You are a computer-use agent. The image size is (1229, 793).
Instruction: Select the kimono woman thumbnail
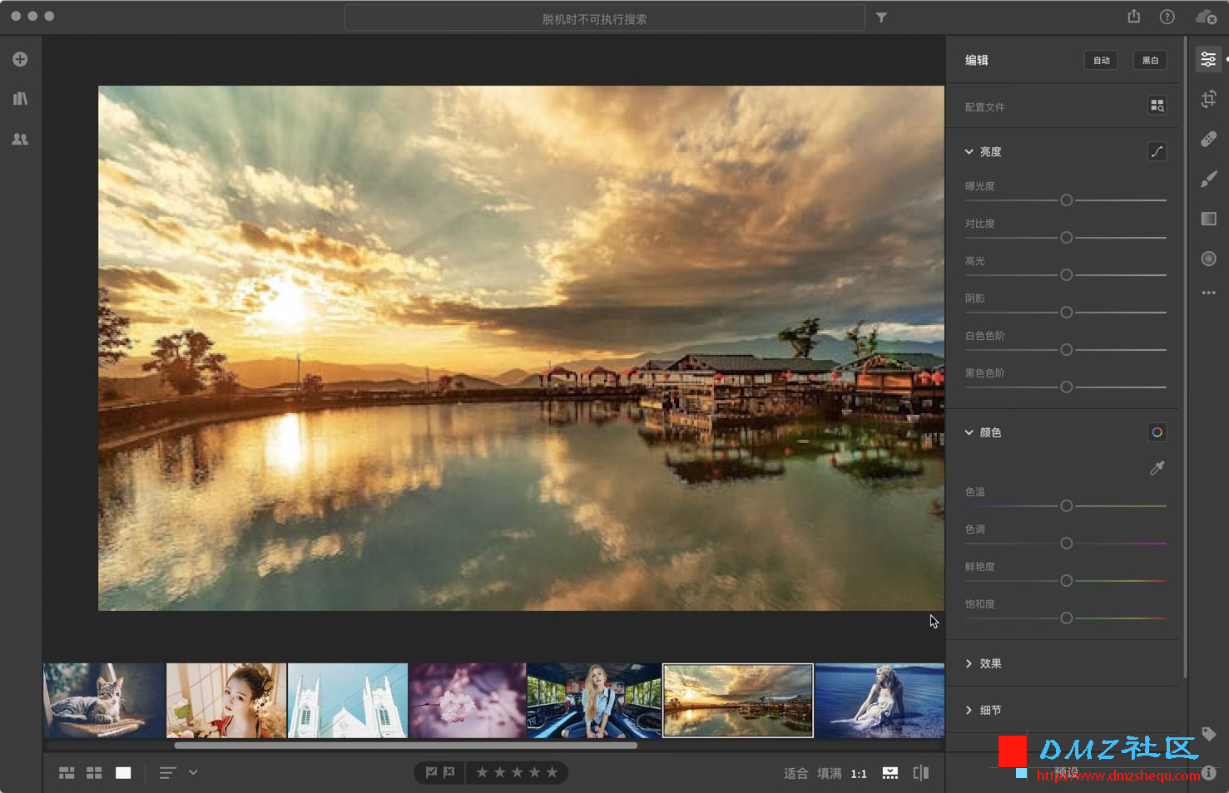[226, 701]
